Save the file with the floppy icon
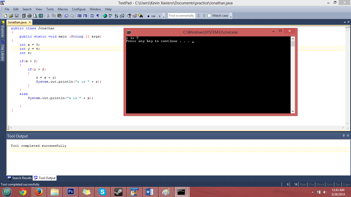Screen dimensions: 351x197 (x=17, y=16)
